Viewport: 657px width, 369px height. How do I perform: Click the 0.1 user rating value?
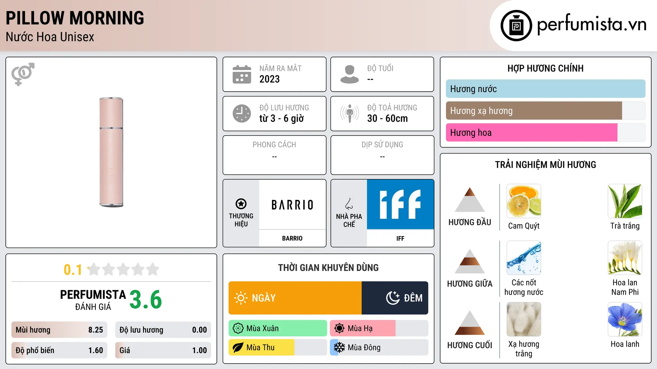pyautogui.click(x=73, y=270)
